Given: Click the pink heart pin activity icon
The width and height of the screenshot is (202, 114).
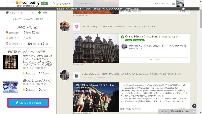Looking at the screenshot, I should 77,27.
